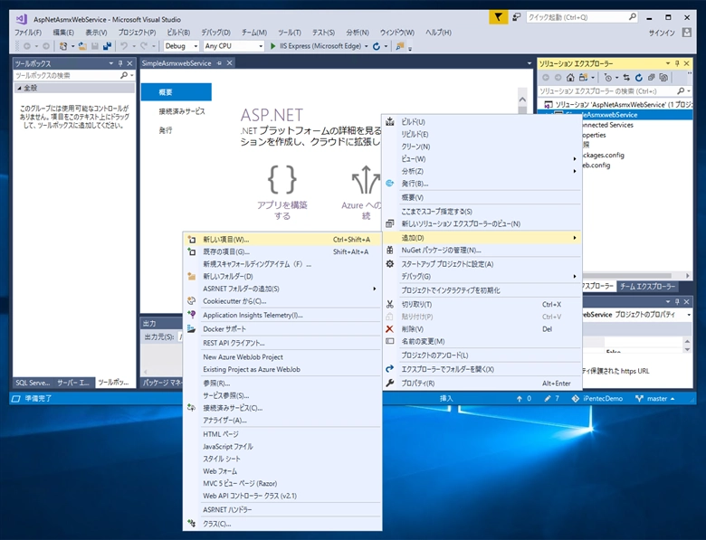Screen dimensions: 706x540
Task: Click Sync with Active Document icon
Action: pyautogui.click(x=626, y=78)
